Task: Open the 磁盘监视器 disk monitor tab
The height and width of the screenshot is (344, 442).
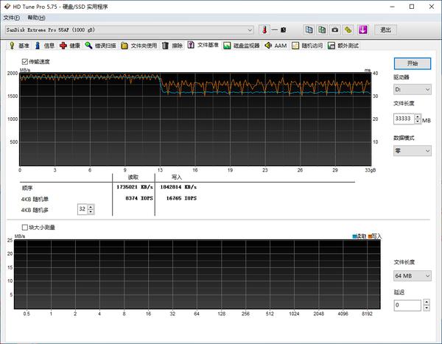Action: pyautogui.click(x=242, y=46)
